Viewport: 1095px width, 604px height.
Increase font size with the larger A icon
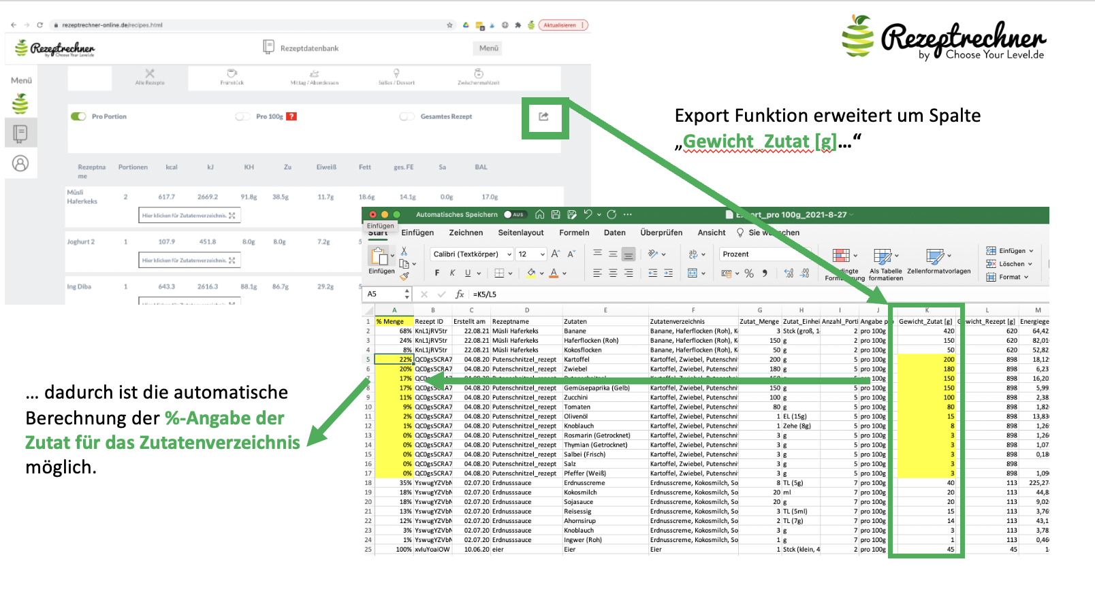point(556,254)
